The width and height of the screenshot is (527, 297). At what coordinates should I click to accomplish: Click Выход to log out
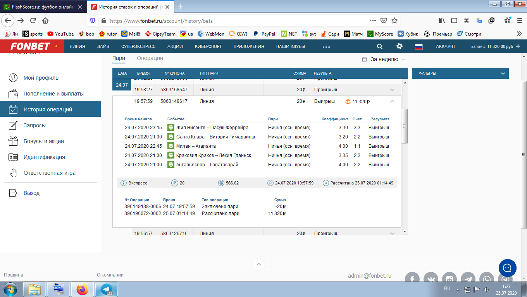(50, 193)
